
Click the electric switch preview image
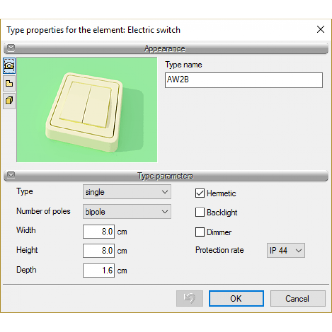coord(87,110)
